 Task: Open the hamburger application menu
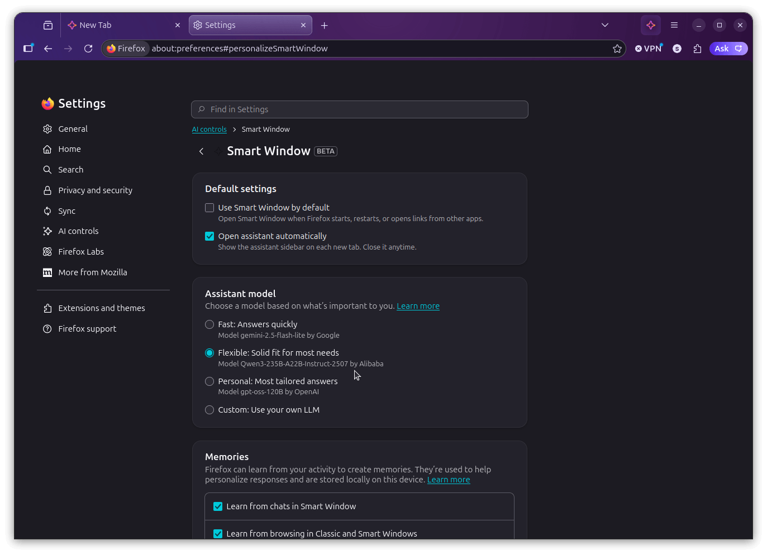pos(674,25)
